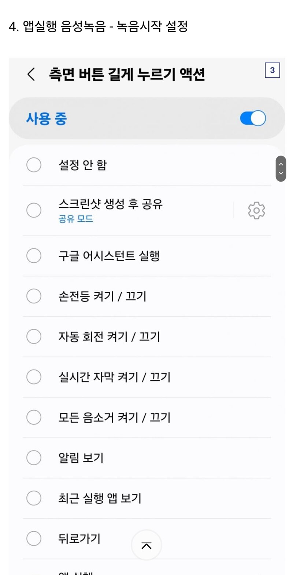The width and height of the screenshot is (293, 575).
Task: Choose 모든 음소거 켜기 / 끄기 radio
Action: (x=34, y=417)
